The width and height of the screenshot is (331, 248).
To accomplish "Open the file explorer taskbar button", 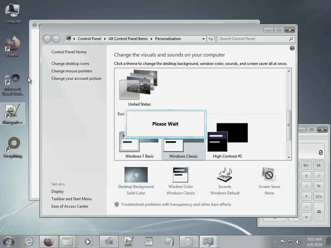I will click(68, 242).
